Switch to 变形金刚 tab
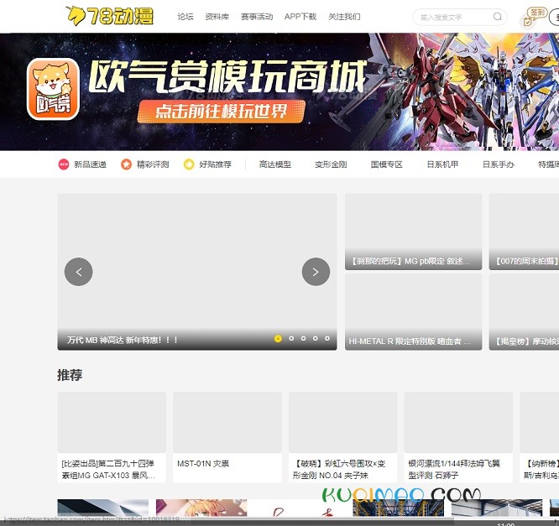The width and height of the screenshot is (559, 526). pyautogui.click(x=331, y=164)
